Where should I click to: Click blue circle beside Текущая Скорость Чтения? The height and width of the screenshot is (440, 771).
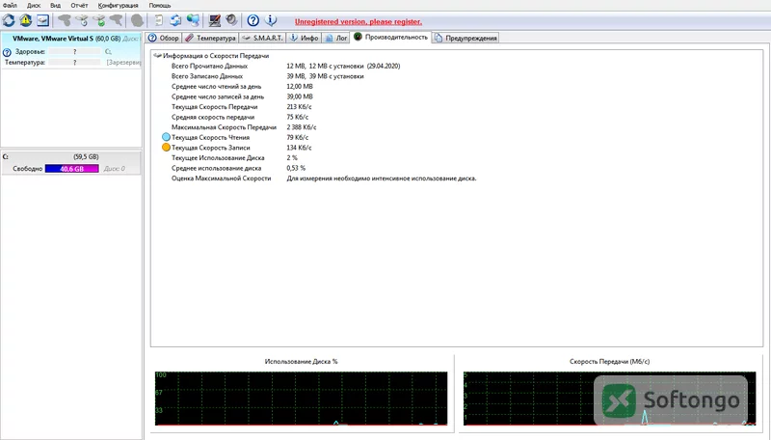pos(166,137)
